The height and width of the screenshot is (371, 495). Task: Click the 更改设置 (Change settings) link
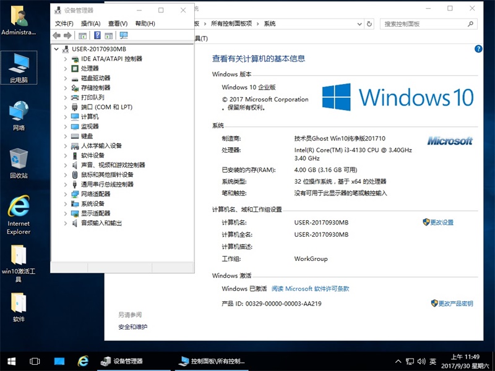tap(442, 223)
